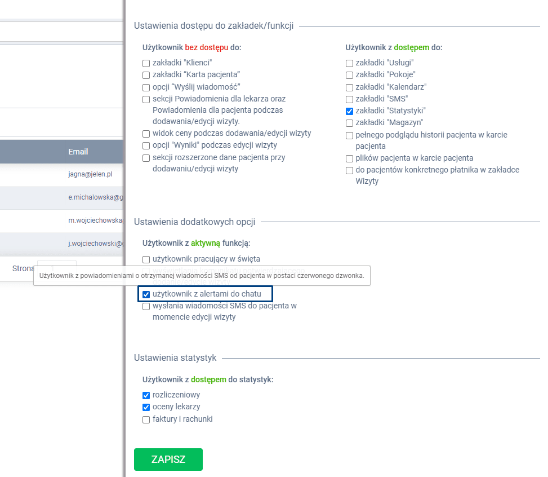The image size is (548, 477).
Task: Click the green ZAPISZ button
Action: tap(168, 459)
